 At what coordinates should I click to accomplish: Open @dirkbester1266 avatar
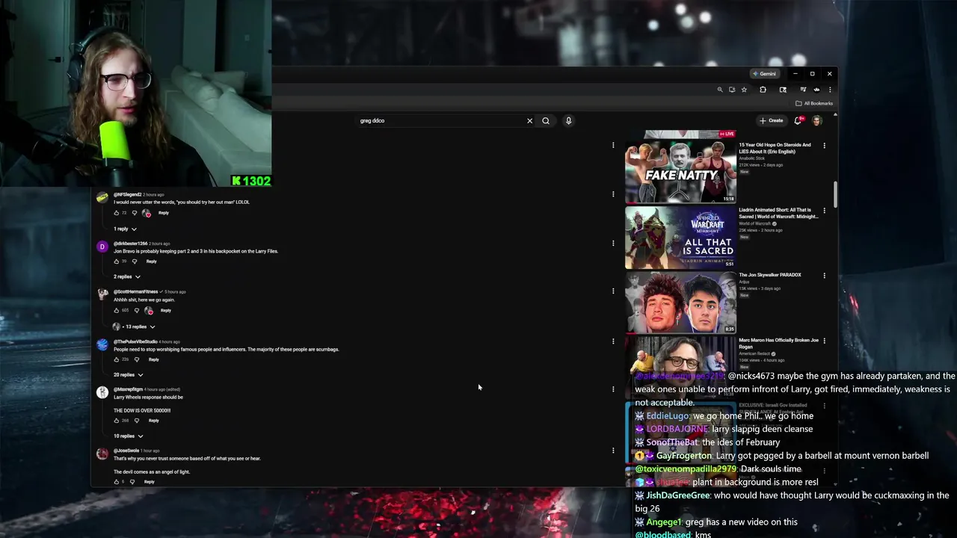click(x=102, y=247)
